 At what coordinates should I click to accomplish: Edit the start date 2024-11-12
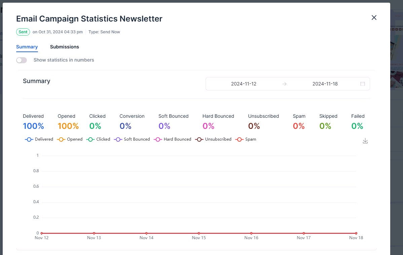pos(244,84)
